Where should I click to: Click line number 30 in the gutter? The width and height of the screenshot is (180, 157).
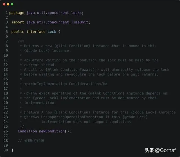click(x=6, y=150)
